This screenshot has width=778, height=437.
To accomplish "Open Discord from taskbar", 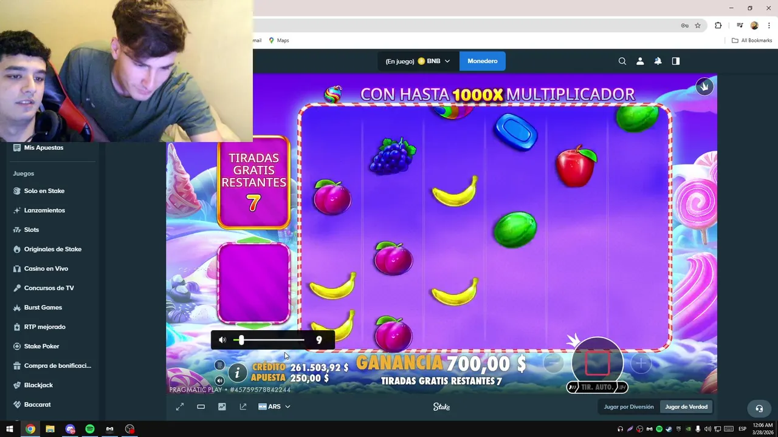I will click(70, 429).
